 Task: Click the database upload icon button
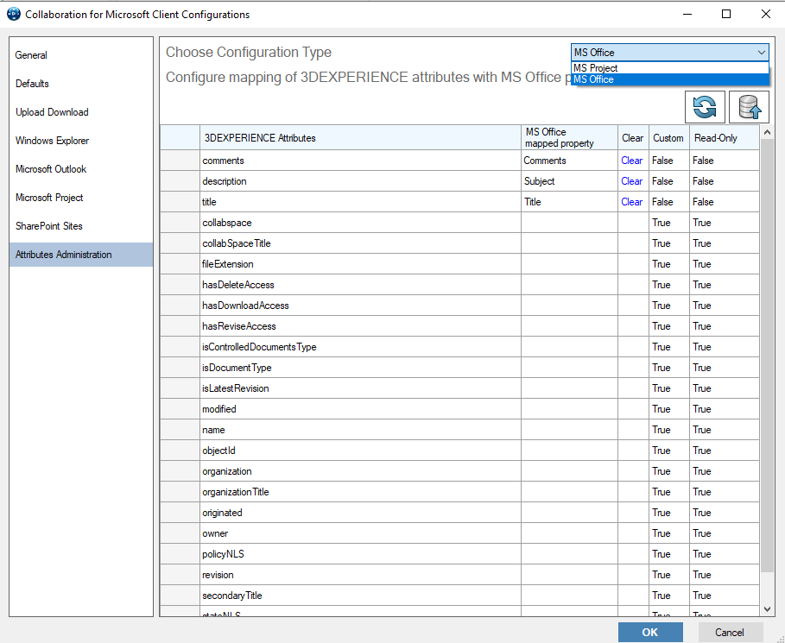[749, 107]
